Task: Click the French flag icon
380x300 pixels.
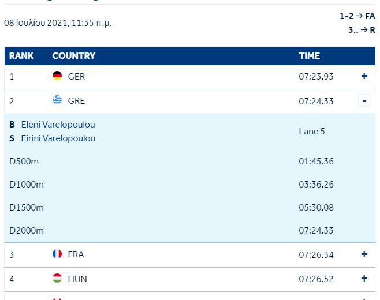Action: point(57,254)
